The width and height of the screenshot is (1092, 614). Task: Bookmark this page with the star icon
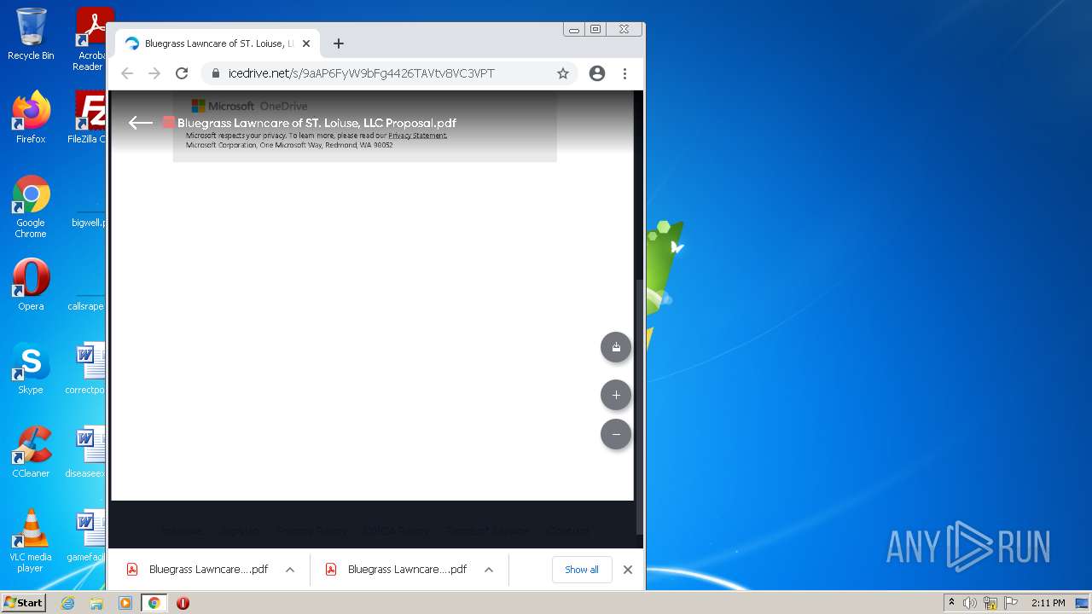(563, 73)
